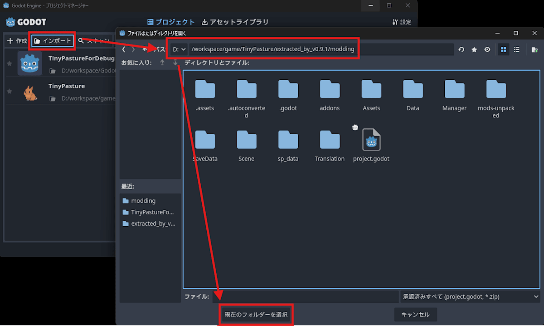Screen dimensions: 544x326
Task: Click TinyPasture rabbit project icon
Action: (30, 92)
